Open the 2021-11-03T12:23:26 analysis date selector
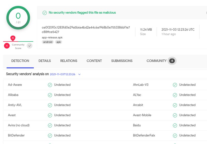This screenshot has width=207, height=144. click(x=63, y=74)
